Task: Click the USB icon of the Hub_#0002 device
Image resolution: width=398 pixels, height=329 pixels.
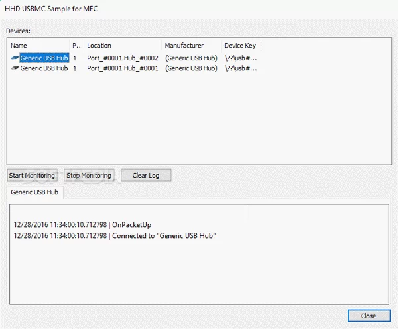Action: pos(15,58)
